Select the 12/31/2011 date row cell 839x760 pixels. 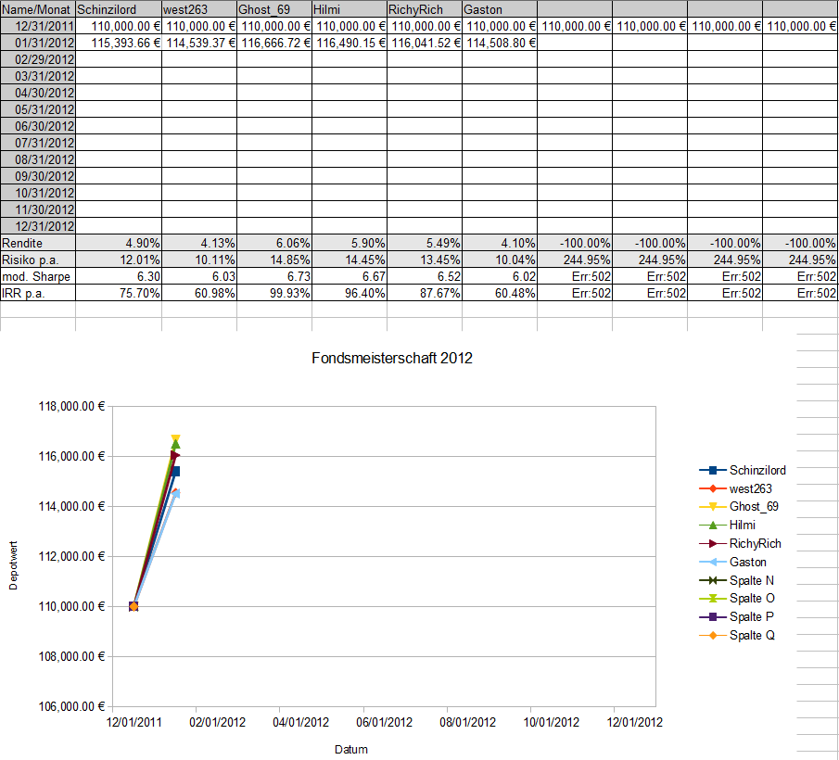38,26
